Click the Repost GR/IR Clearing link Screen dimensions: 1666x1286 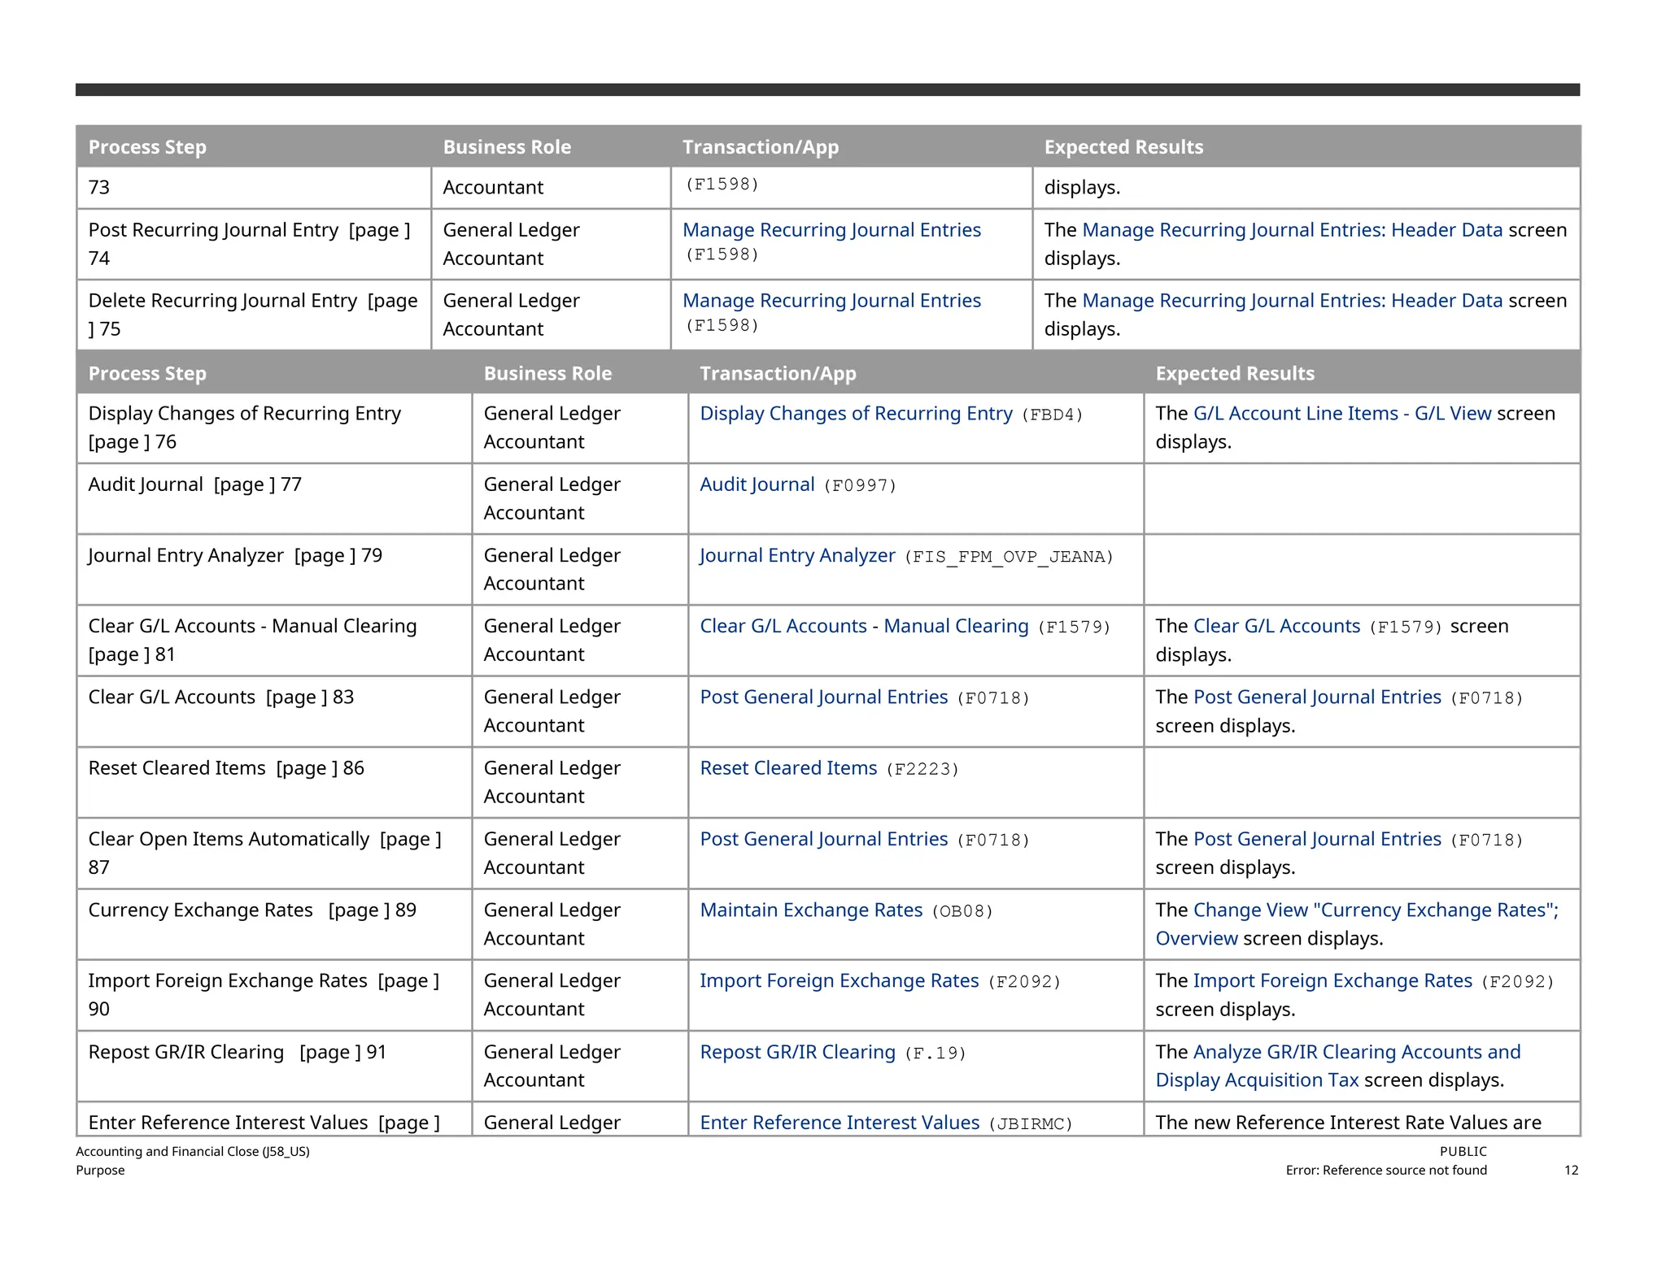point(797,1053)
